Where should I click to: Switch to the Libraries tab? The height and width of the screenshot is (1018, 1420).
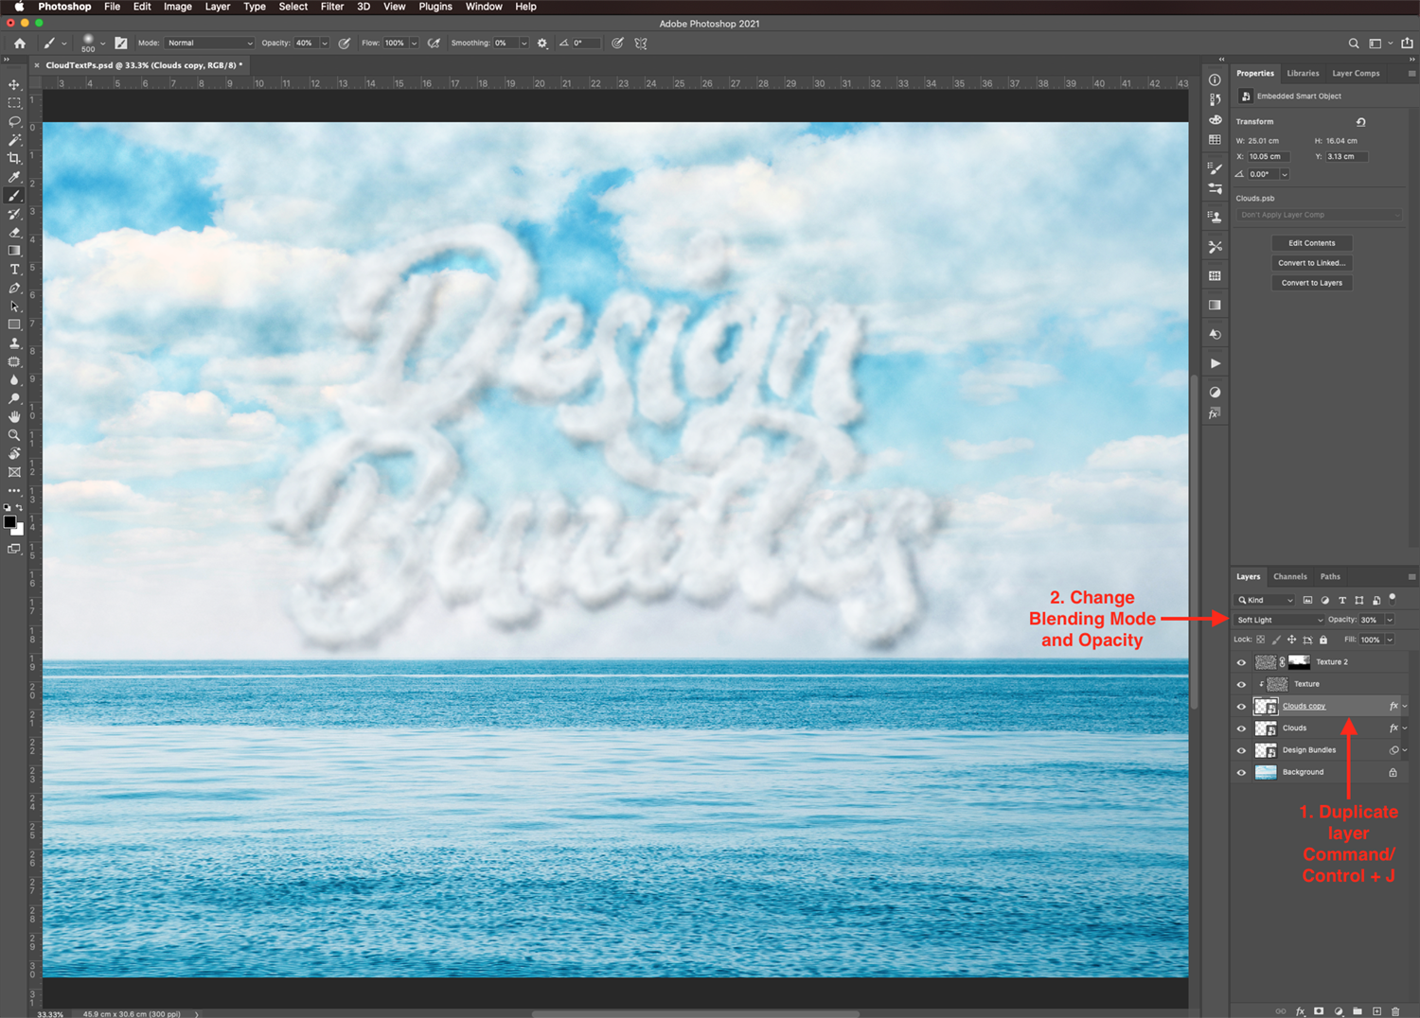click(1303, 73)
